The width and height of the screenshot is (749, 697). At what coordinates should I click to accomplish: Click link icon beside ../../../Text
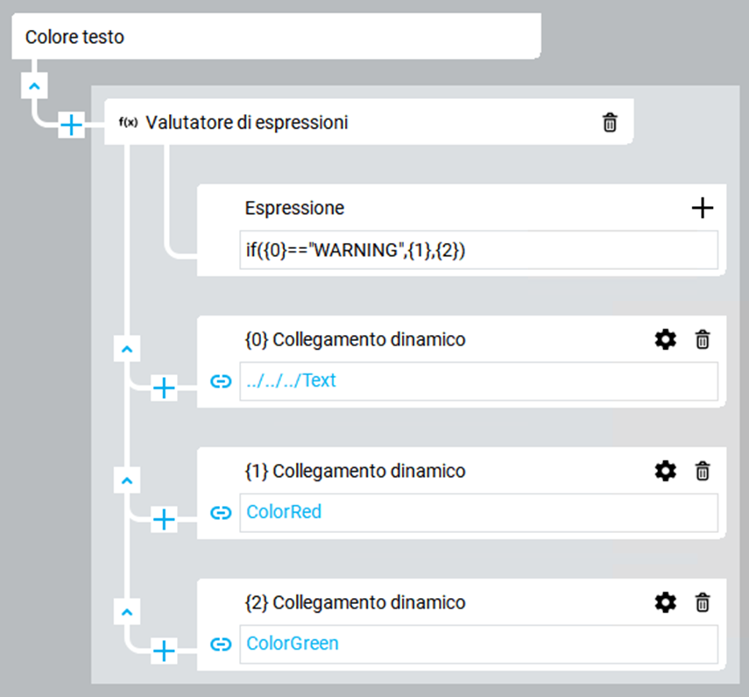(221, 381)
